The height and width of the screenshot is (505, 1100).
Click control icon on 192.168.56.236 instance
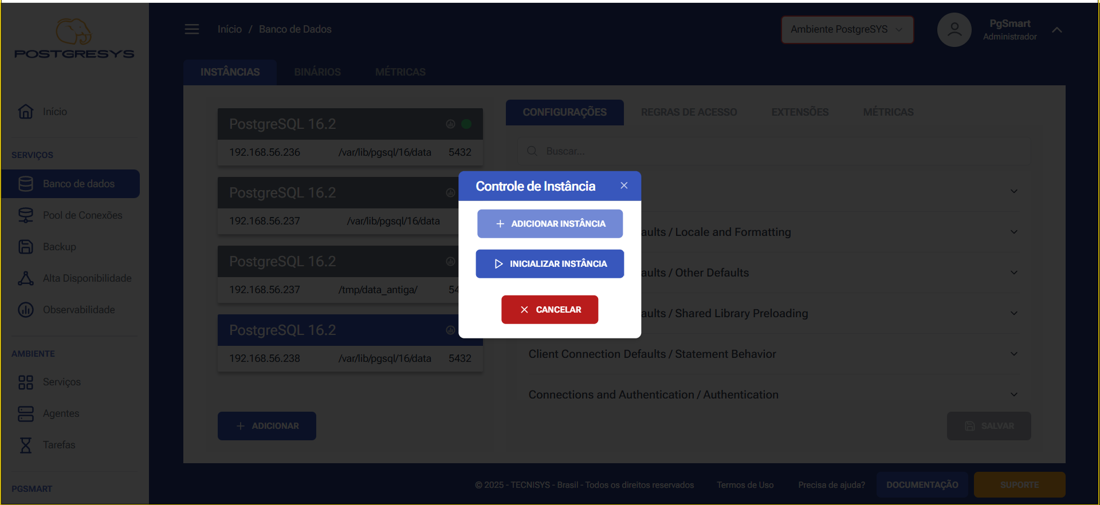coord(450,124)
